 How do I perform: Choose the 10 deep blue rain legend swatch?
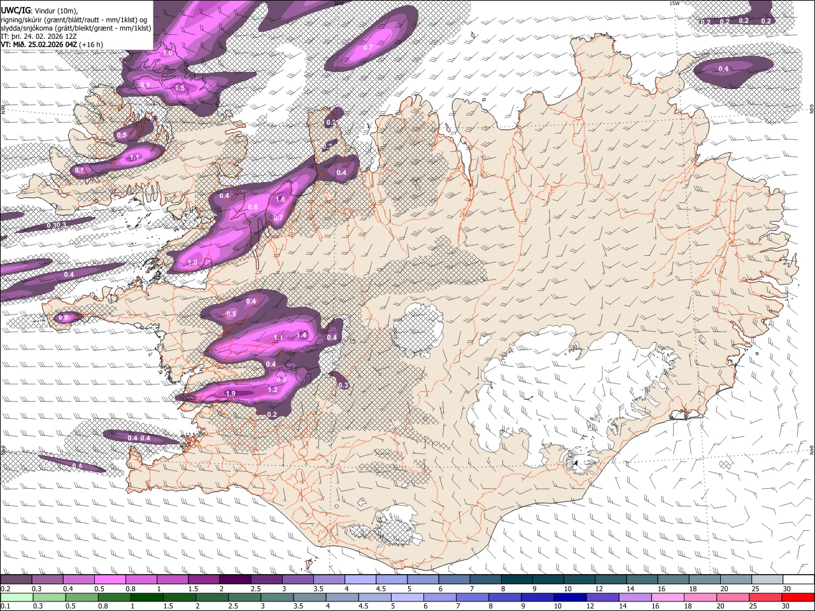pos(571,598)
